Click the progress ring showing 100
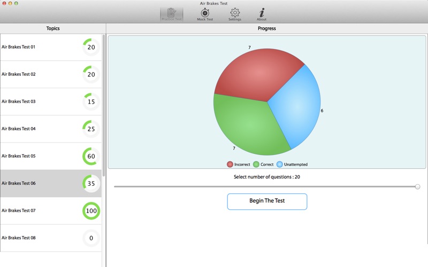This screenshot has height=267, width=428. (91, 210)
